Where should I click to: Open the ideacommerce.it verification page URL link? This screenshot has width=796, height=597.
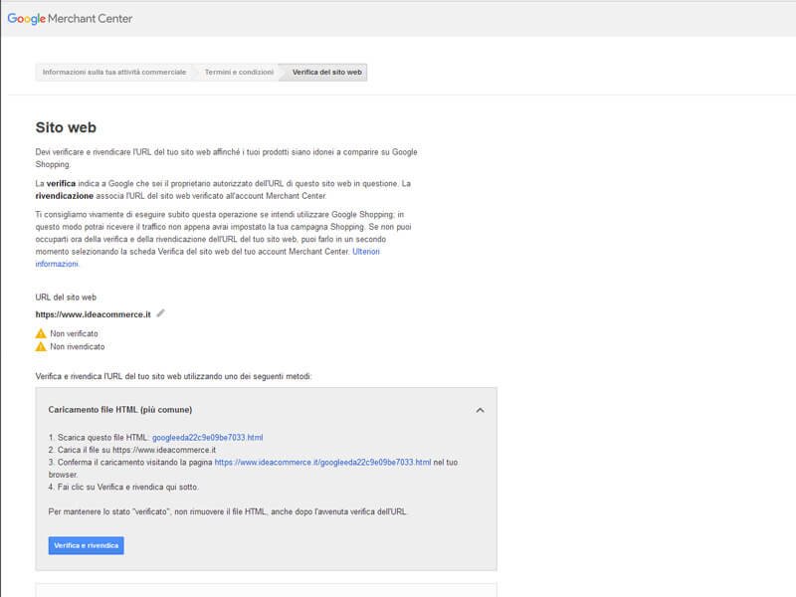click(x=322, y=463)
